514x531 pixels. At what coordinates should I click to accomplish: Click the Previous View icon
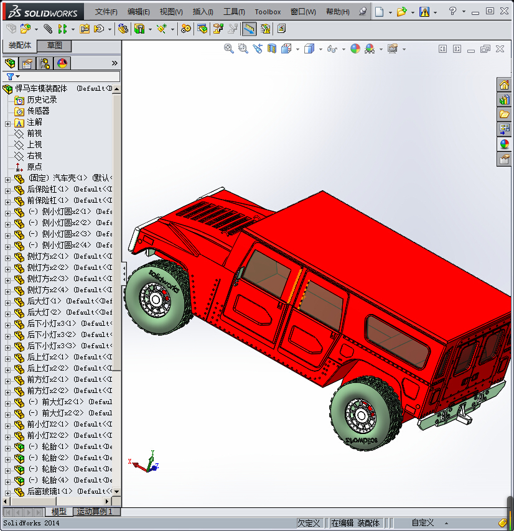point(258,48)
